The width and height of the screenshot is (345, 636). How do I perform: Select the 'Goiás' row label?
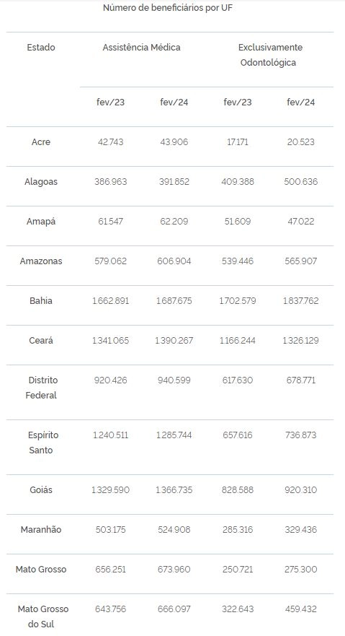(41, 490)
